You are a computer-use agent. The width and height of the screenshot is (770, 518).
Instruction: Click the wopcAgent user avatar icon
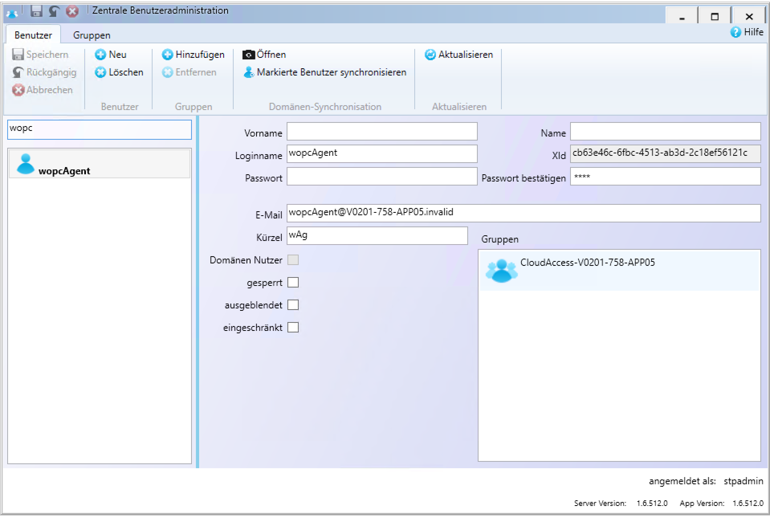[x=25, y=164]
